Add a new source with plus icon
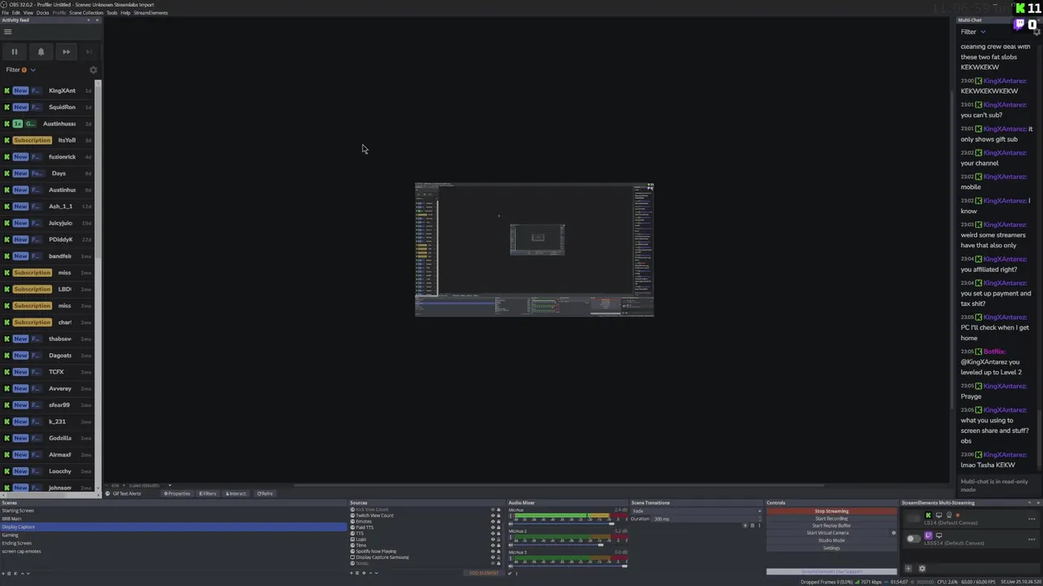 tap(352, 573)
